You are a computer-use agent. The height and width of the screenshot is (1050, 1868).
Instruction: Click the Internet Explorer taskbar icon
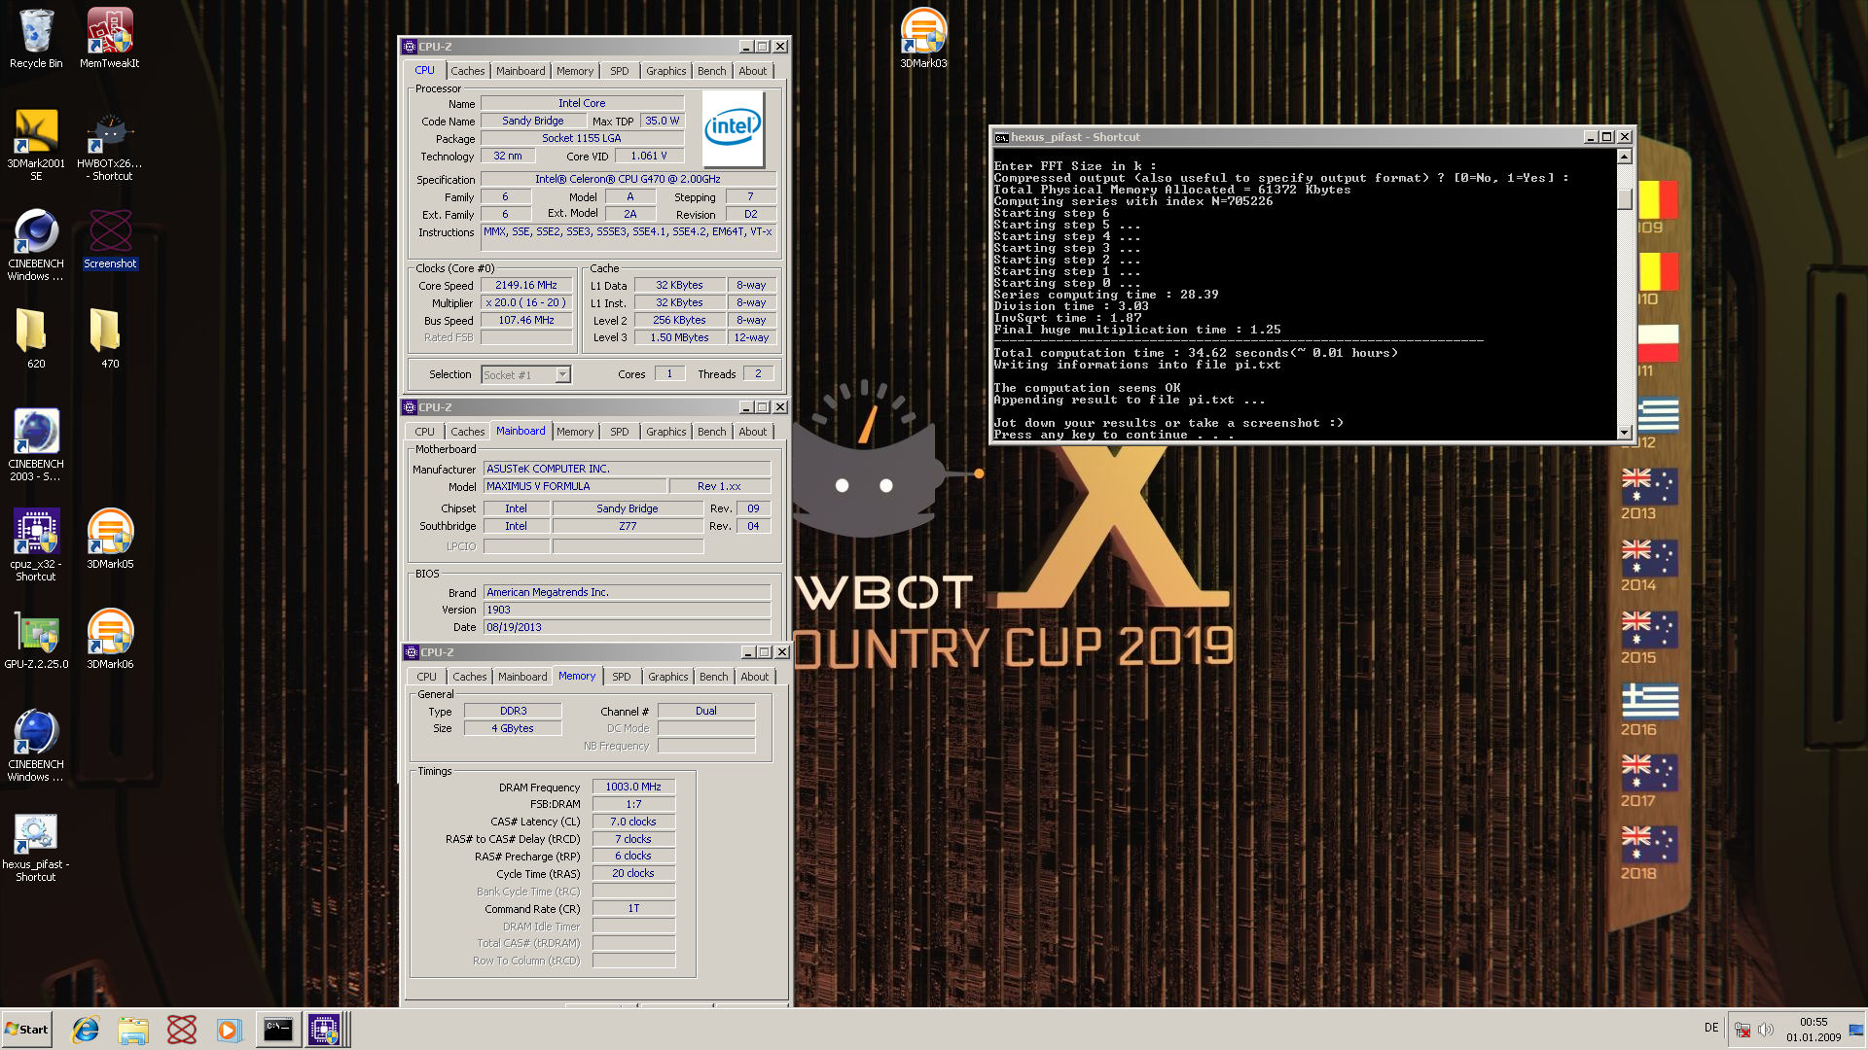(x=86, y=1030)
